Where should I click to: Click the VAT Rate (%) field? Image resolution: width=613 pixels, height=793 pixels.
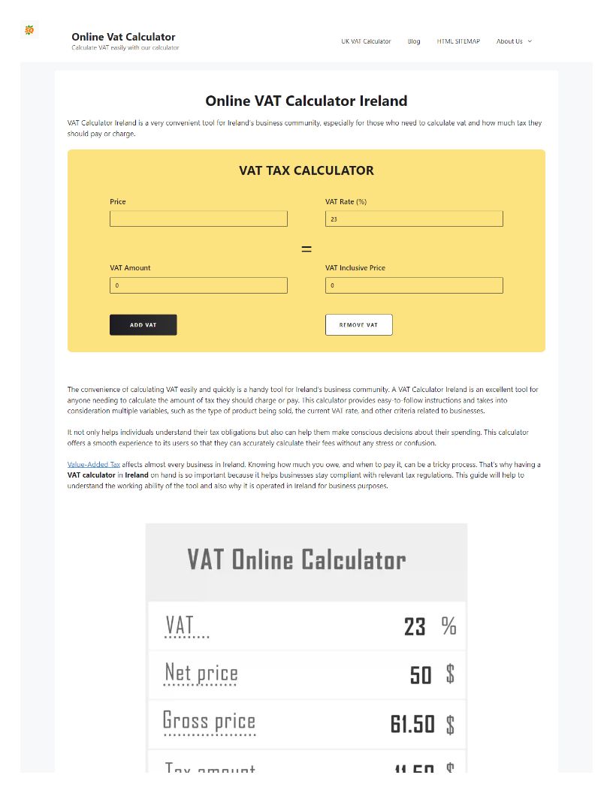[414, 219]
